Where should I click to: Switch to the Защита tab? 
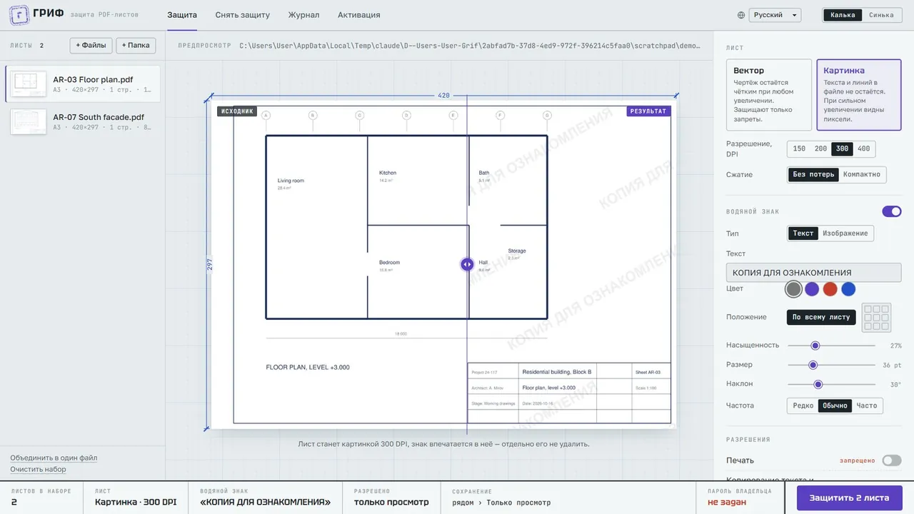(182, 15)
